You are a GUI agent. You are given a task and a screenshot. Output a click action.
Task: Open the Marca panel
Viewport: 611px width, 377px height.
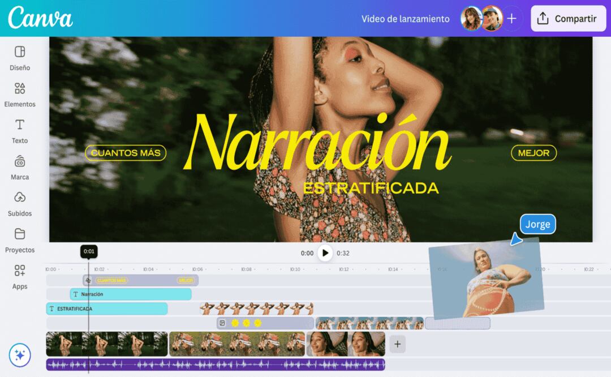point(20,168)
